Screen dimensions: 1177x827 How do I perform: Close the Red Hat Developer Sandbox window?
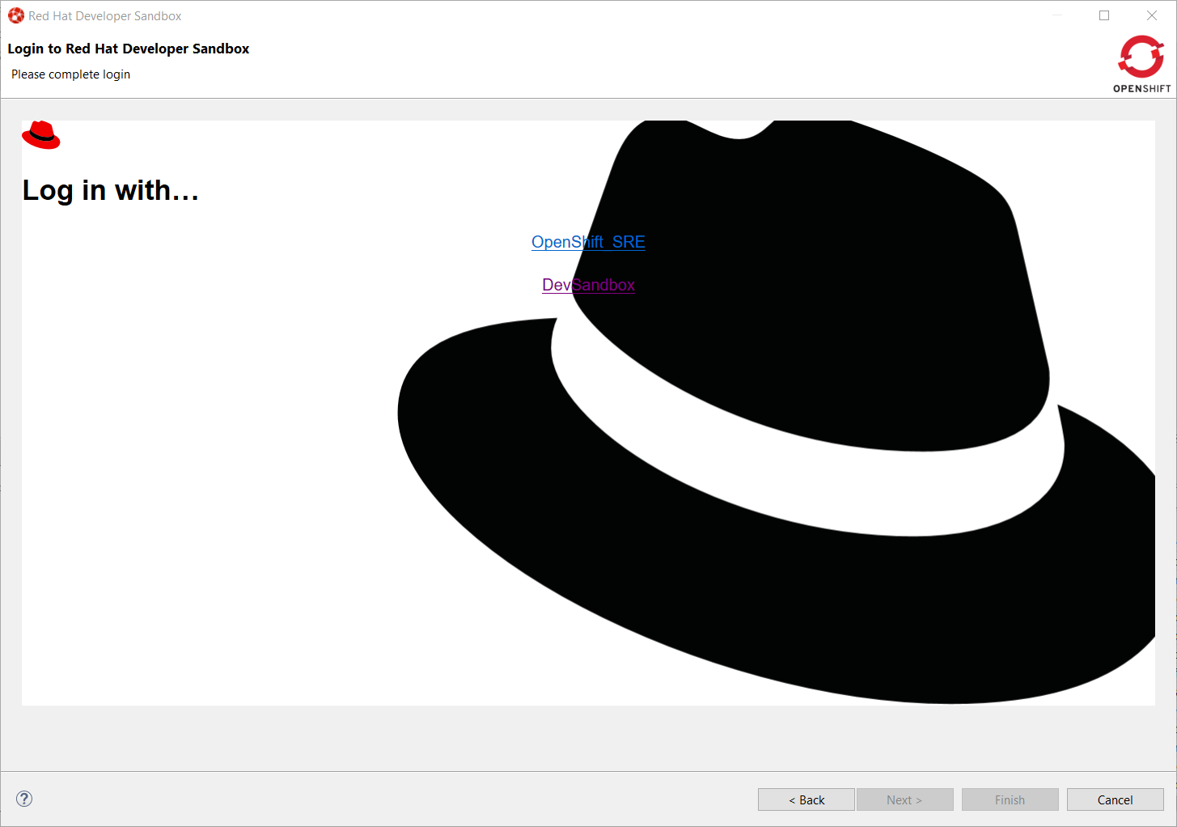pos(1152,15)
